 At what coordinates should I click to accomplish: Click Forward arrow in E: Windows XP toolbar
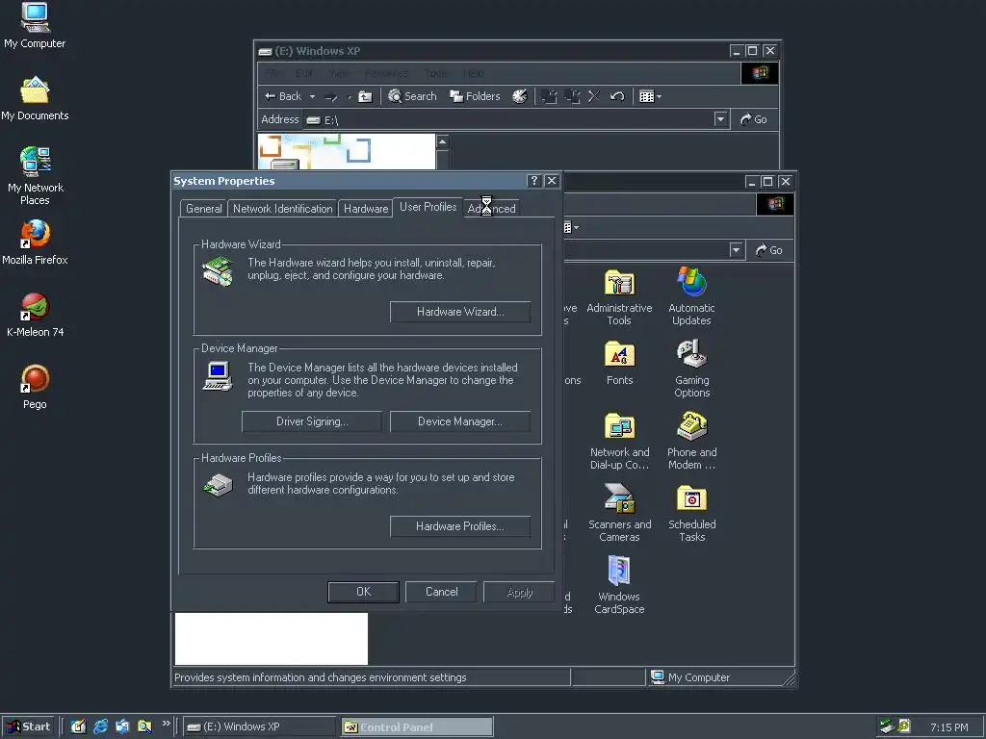(331, 97)
